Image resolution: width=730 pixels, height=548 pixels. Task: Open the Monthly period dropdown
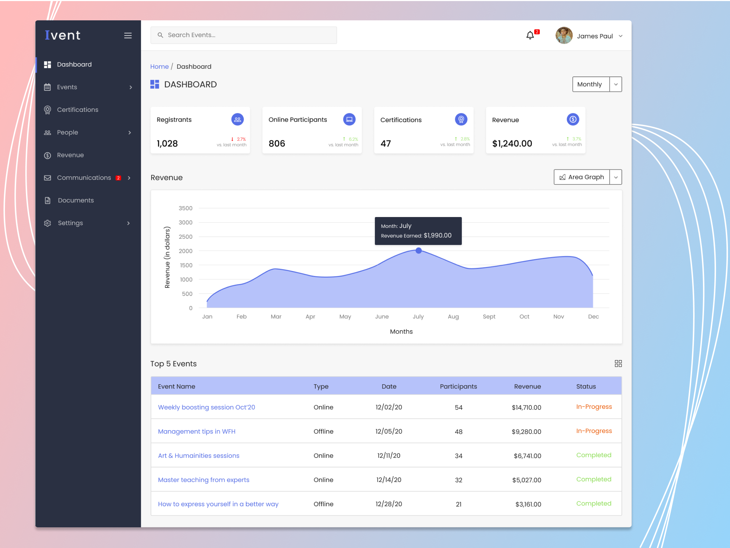pos(597,84)
